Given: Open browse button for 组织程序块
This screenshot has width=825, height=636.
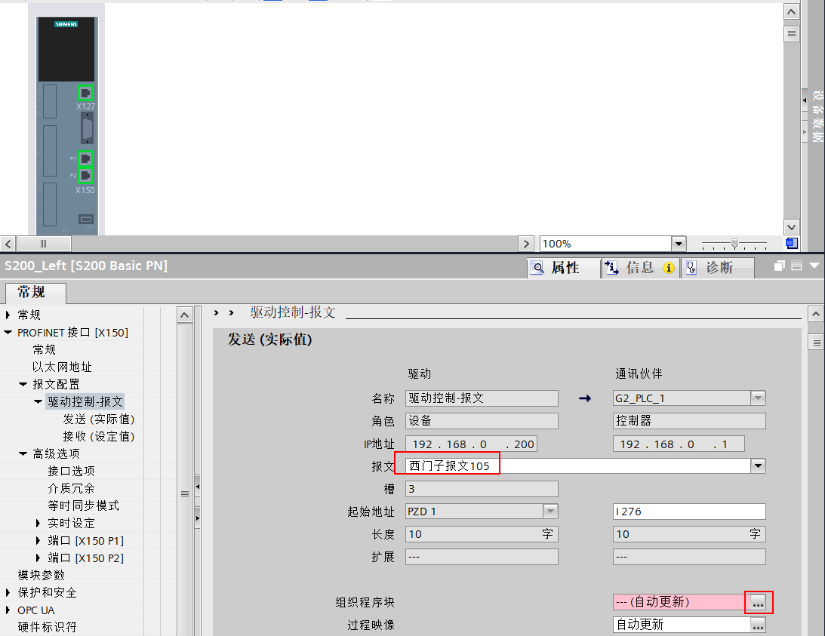Looking at the screenshot, I should (x=758, y=602).
